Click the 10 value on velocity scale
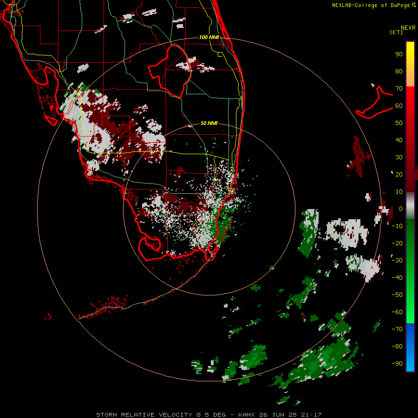This screenshot has height=418, width=418. 399,192
